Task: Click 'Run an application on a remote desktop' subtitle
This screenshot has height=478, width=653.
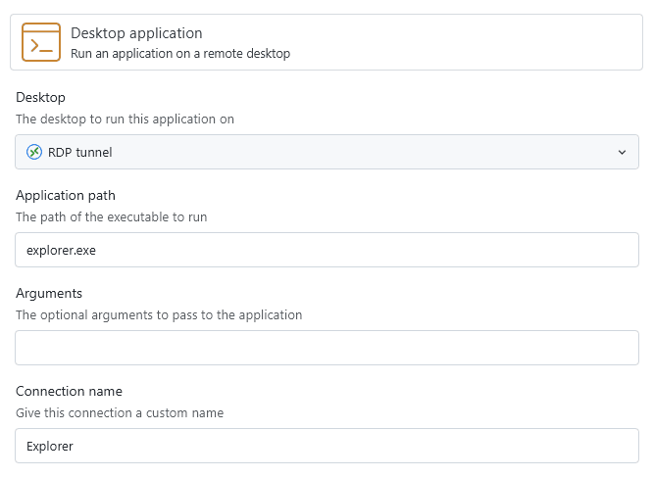Action: click(180, 54)
